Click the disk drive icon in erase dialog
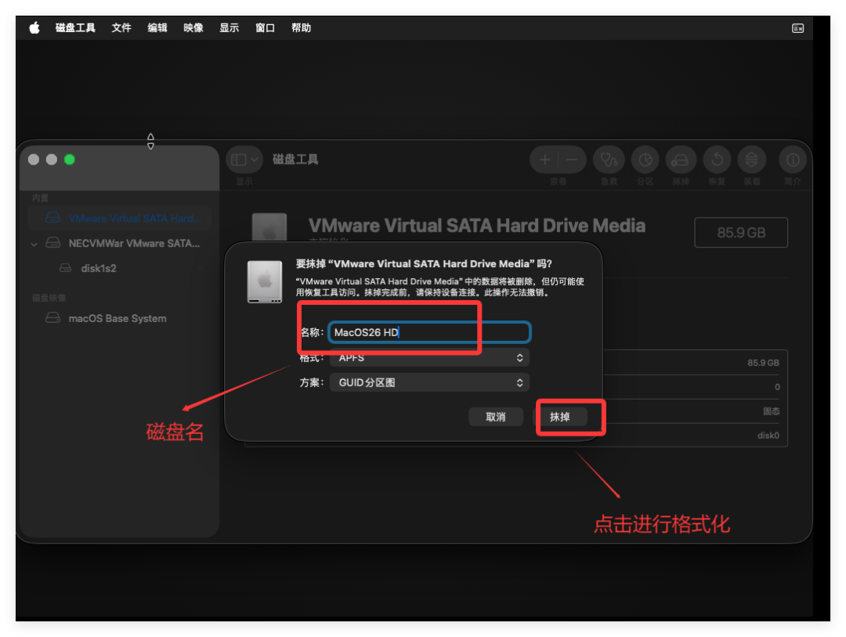 click(265, 282)
